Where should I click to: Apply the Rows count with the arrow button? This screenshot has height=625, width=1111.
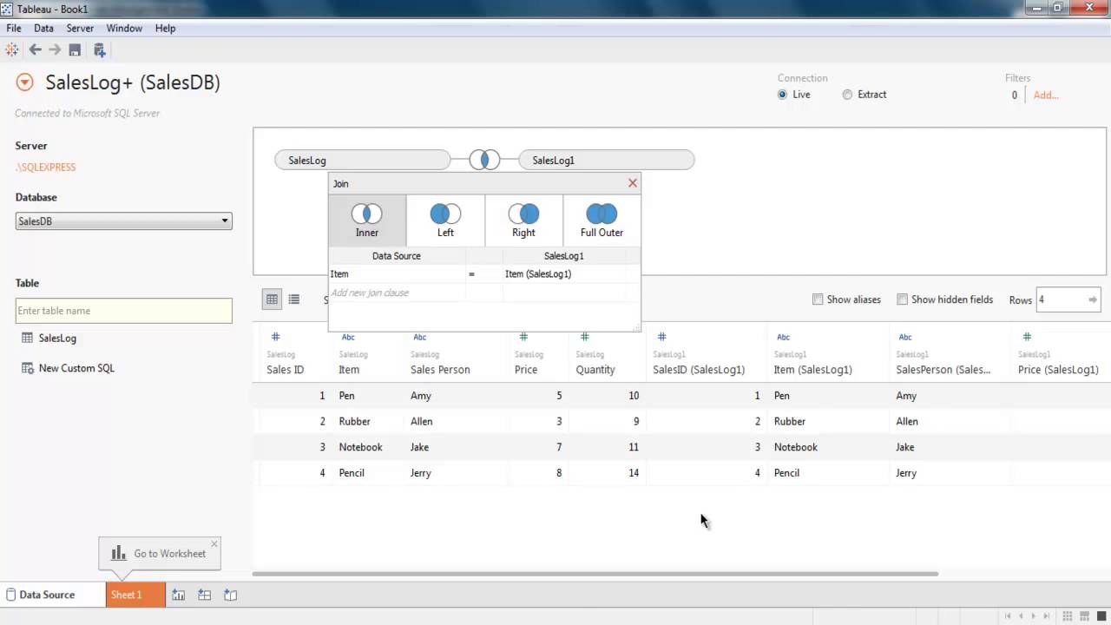[x=1093, y=299]
